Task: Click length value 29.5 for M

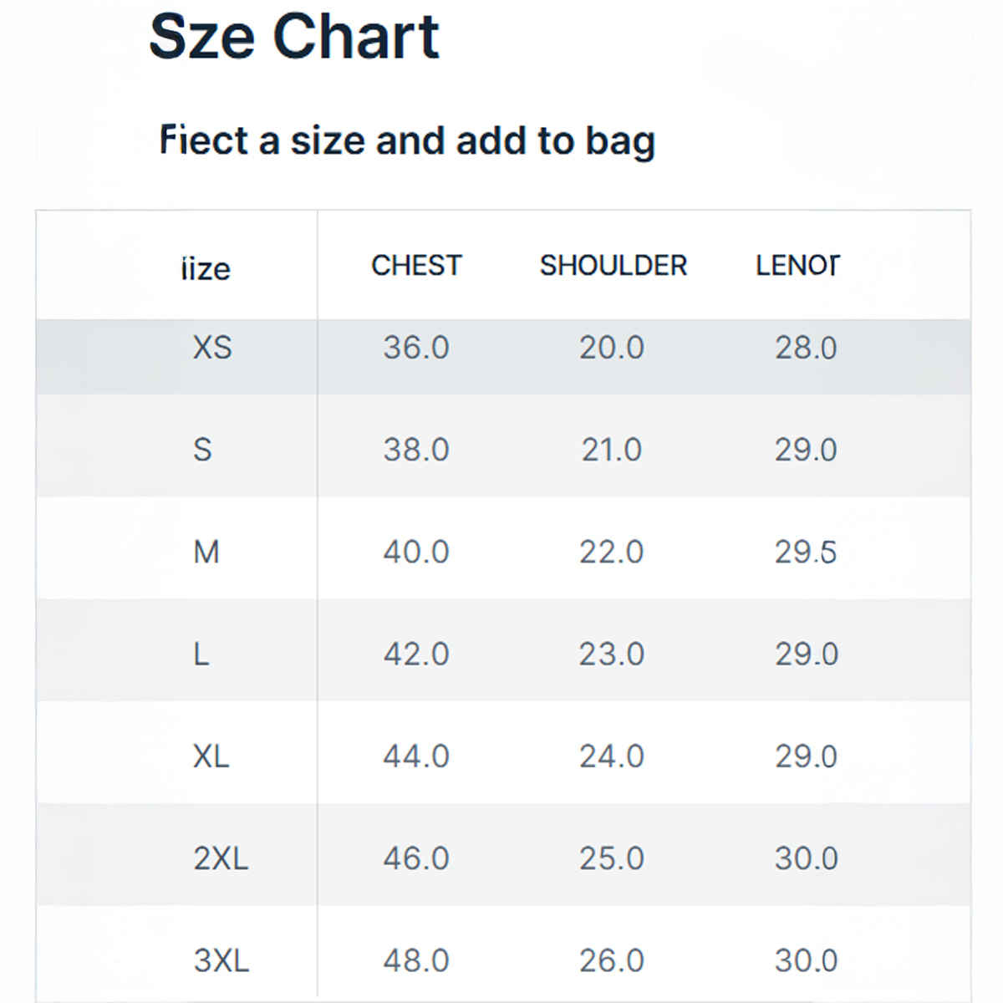Action: click(806, 552)
